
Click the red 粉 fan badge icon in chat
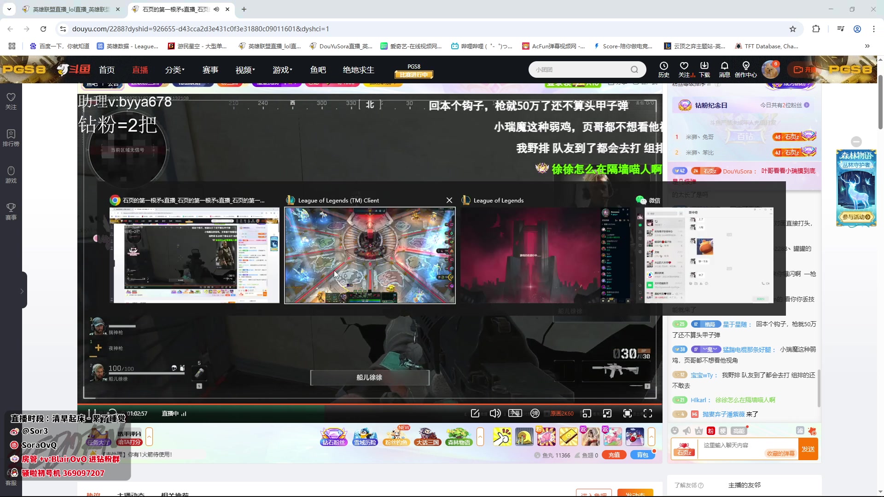click(x=711, y=431)
